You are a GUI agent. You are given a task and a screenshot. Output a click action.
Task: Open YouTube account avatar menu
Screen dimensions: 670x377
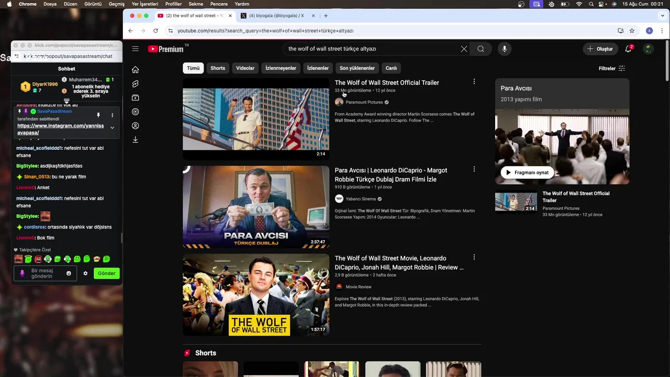649,49
